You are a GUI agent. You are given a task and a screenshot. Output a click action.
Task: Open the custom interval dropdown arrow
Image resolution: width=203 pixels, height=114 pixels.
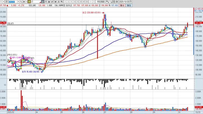(94, 2)
